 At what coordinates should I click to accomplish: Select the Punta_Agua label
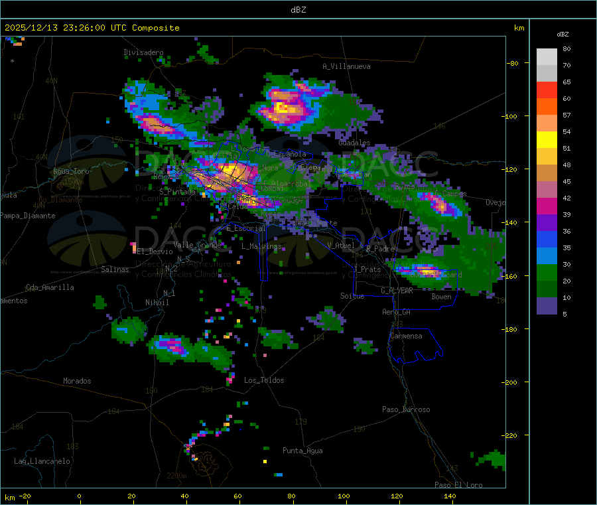pos(302,451)
